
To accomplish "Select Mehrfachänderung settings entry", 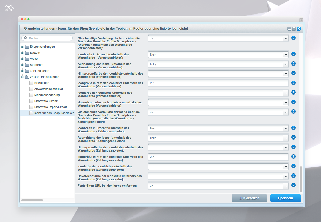I will (47, 95).
